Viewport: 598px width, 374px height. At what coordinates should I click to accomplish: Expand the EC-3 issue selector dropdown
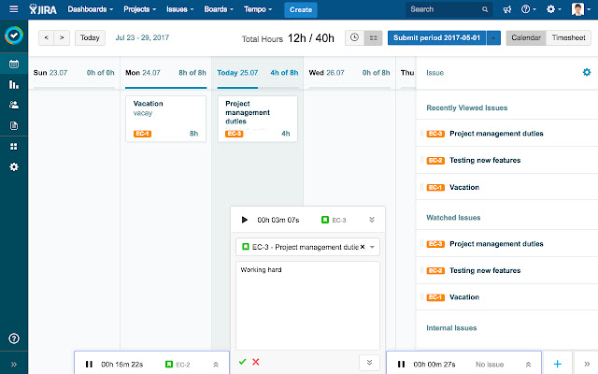[373, 247]
